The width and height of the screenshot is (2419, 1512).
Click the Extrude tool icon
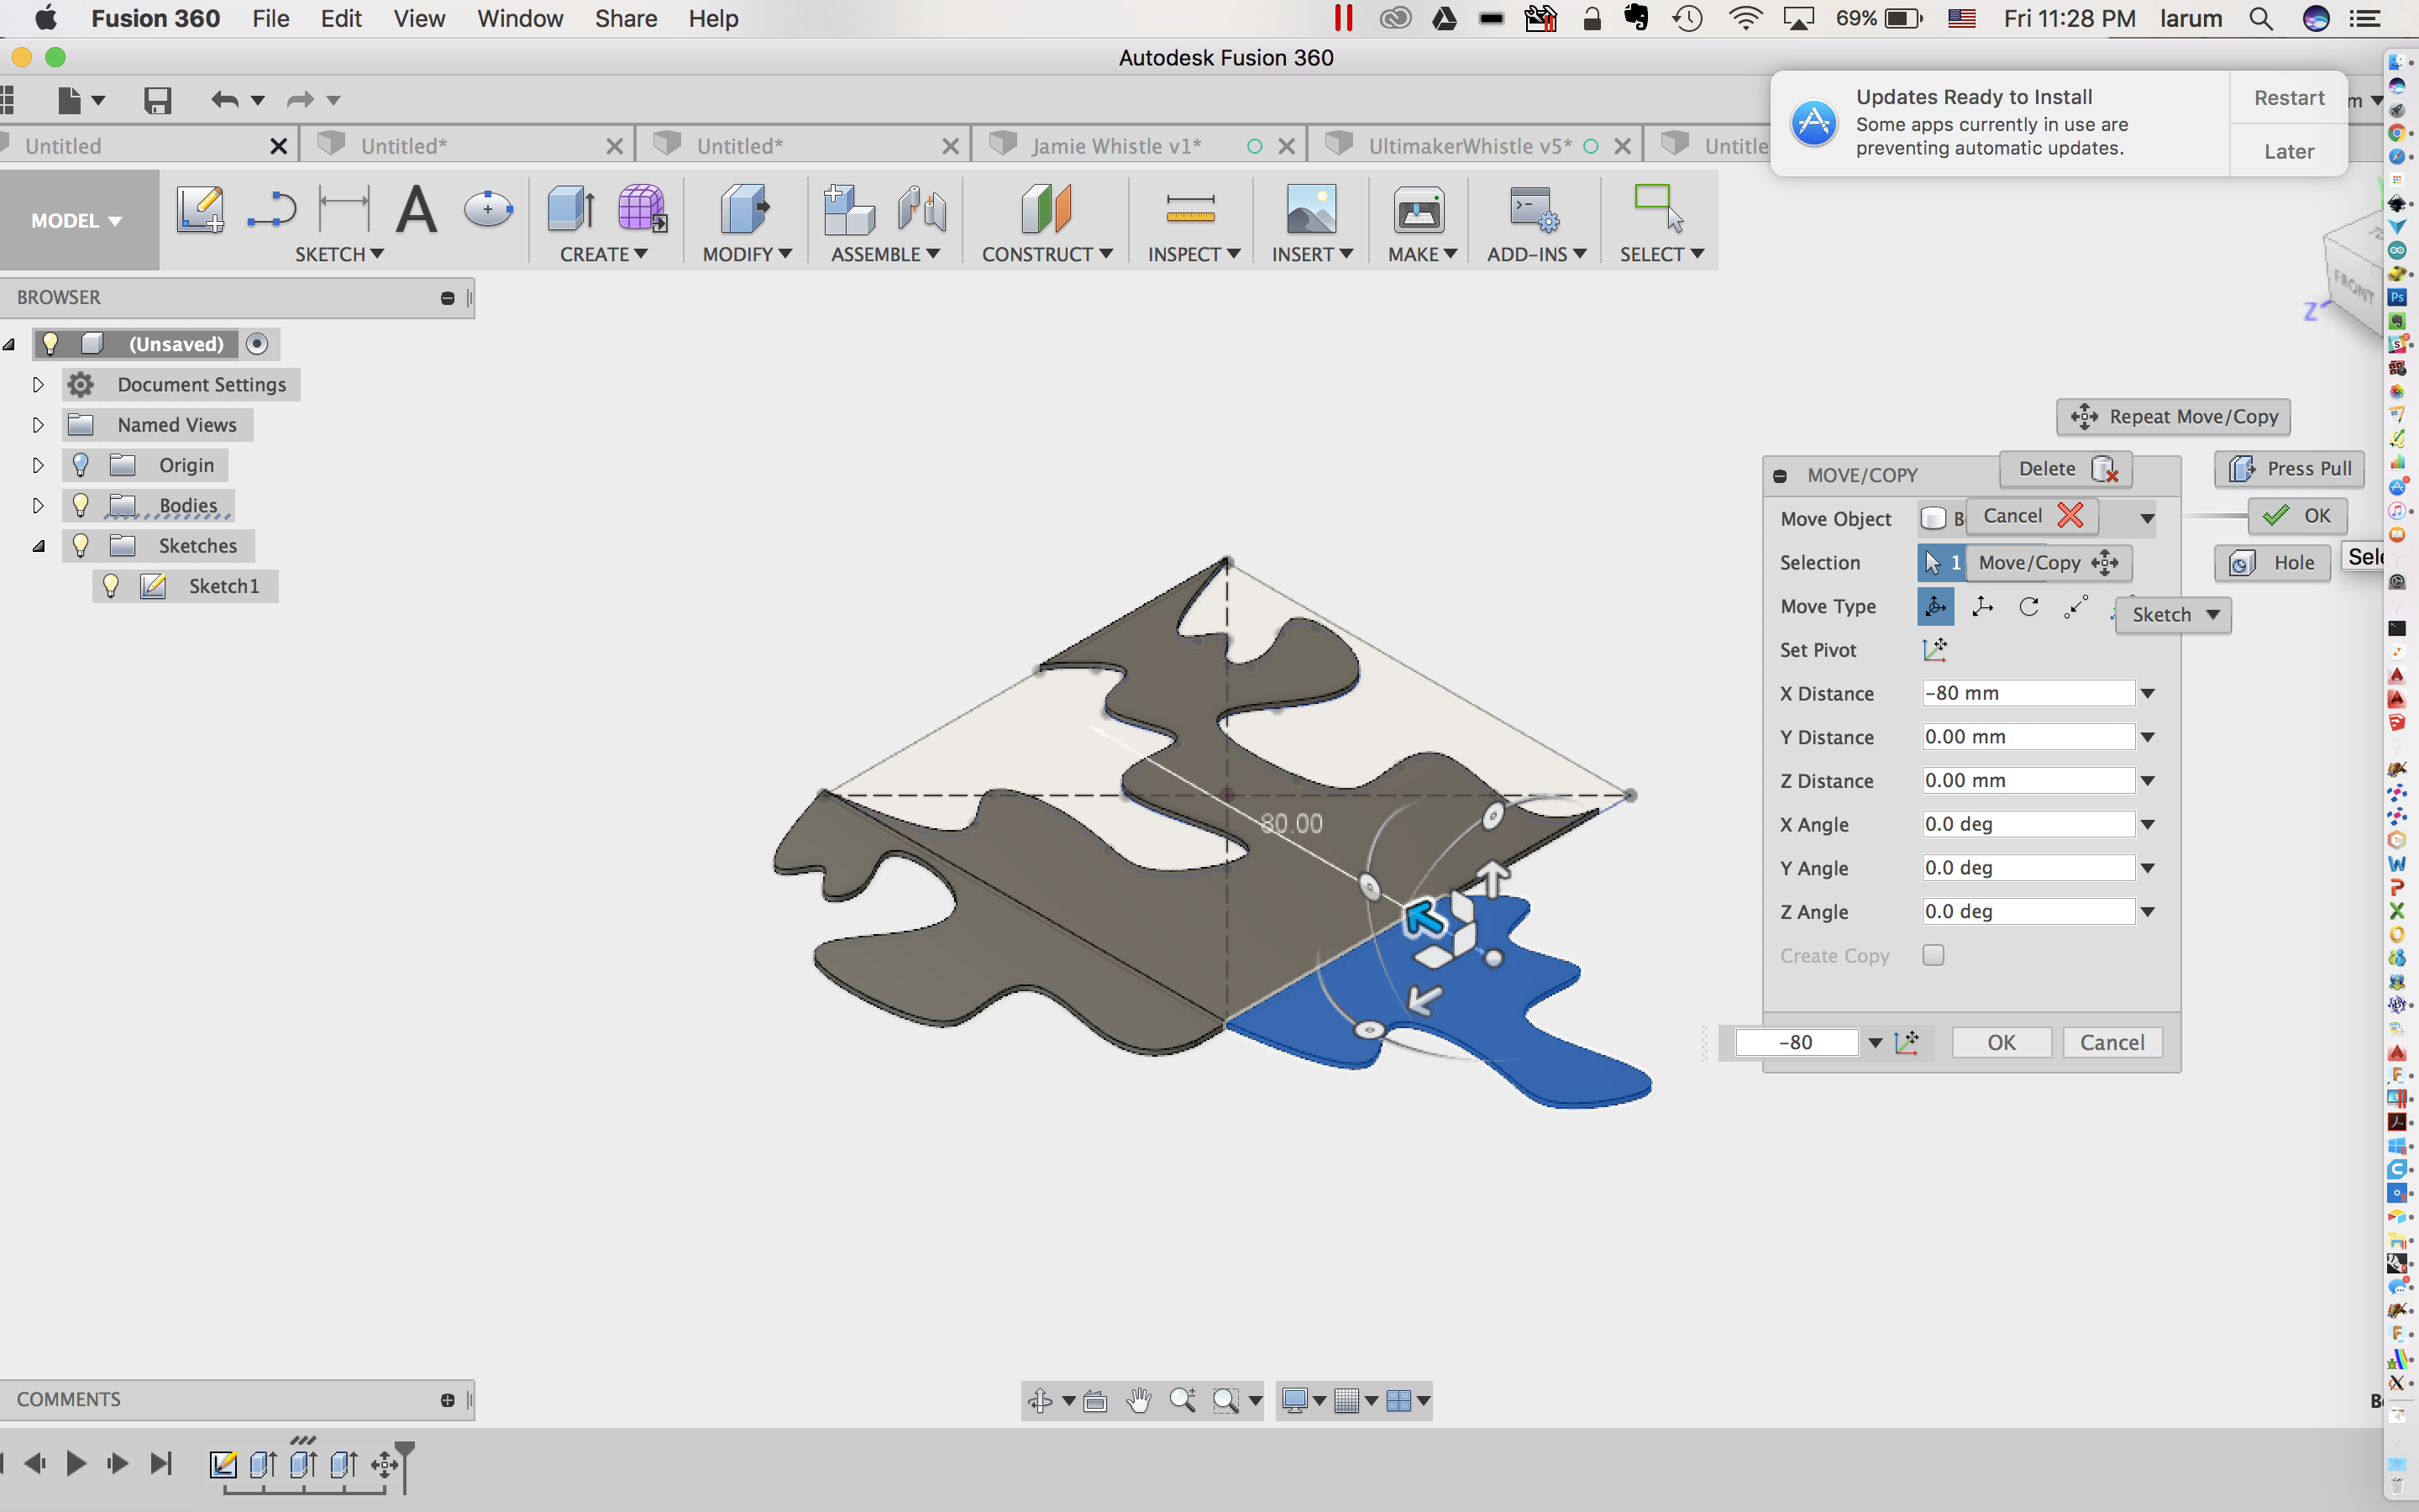pos(571,210)
